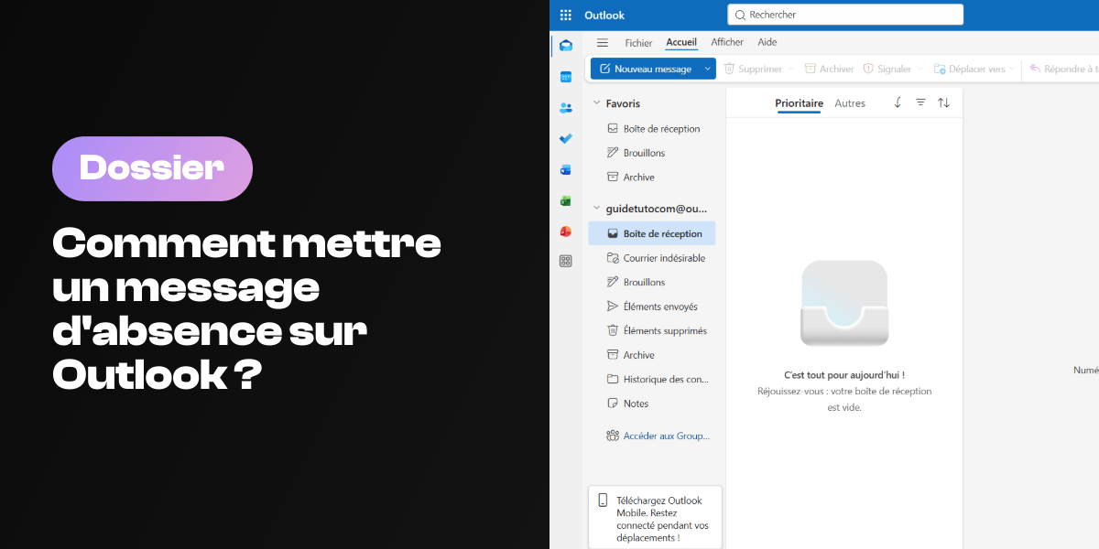Open the To Do checkmark app
Viewport: 1099px width, 549px height.
(566, 139)
